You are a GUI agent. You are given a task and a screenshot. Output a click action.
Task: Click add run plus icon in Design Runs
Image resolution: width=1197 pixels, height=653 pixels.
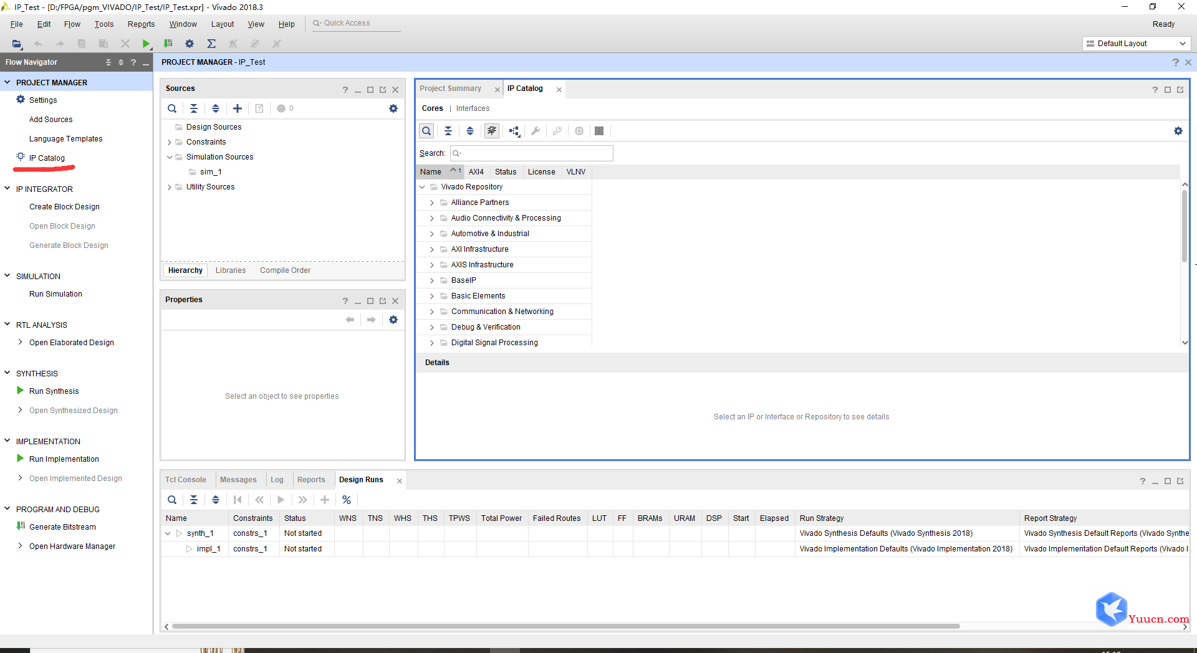[x=325, y=500]
